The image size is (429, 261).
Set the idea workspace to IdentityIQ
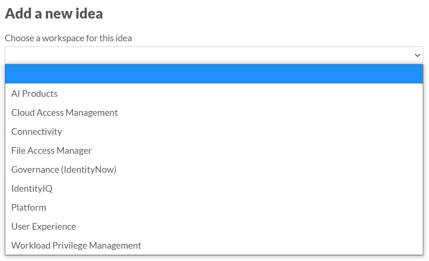tap(32, 188)
